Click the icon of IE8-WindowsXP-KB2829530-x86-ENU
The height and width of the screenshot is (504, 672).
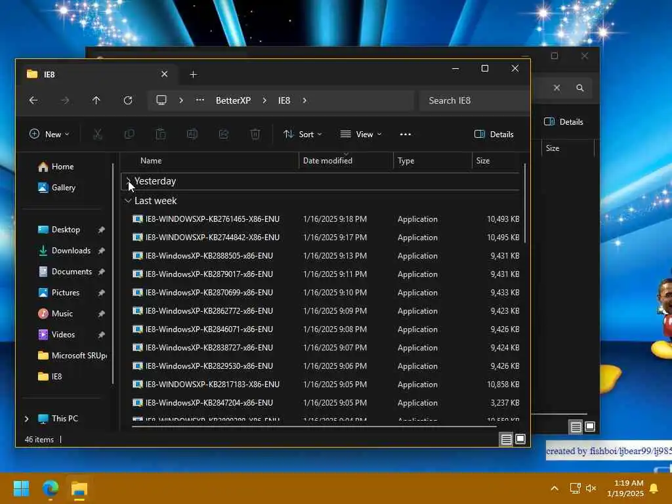click(138, 366)
